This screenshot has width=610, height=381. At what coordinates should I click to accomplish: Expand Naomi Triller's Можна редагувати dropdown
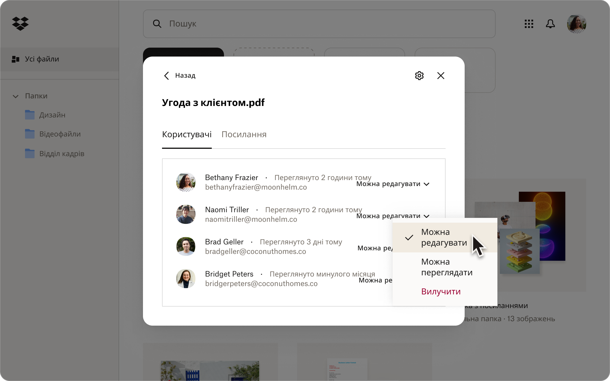(393, 216)
